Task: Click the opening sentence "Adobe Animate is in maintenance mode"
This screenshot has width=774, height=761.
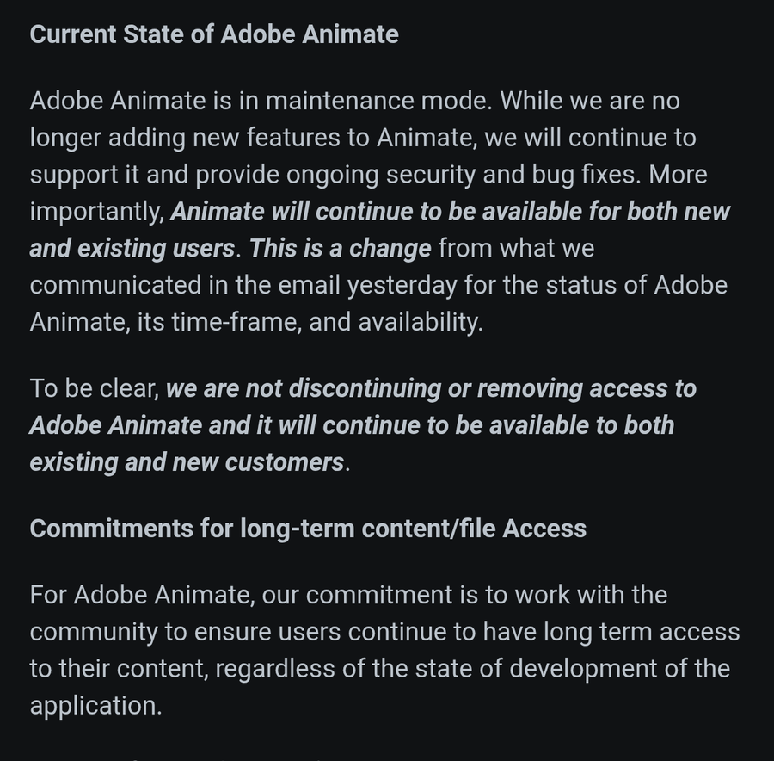Action: (259, 101)
